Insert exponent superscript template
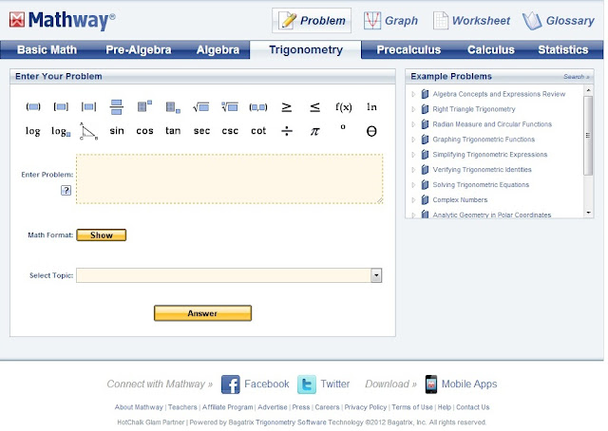 pos(144,106)
